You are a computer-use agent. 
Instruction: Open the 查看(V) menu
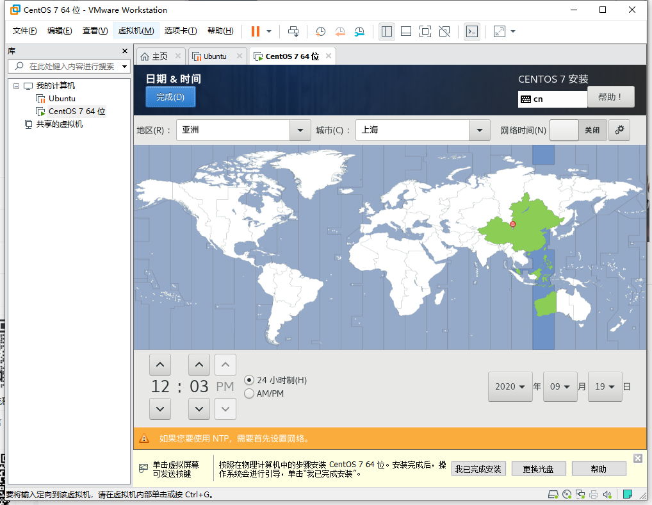(95, 31)
